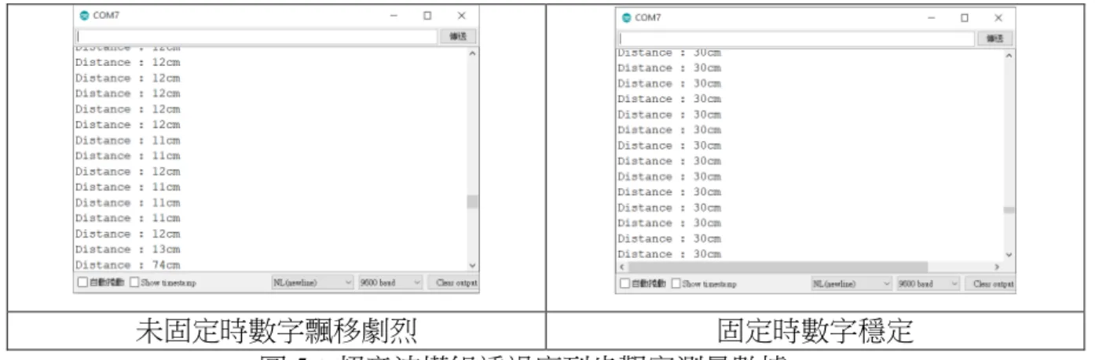Screen dimensions: 1095x360
Task: Click the scroll-down arrow in the 30cm-readings window
Action: tap(1009, 255)
